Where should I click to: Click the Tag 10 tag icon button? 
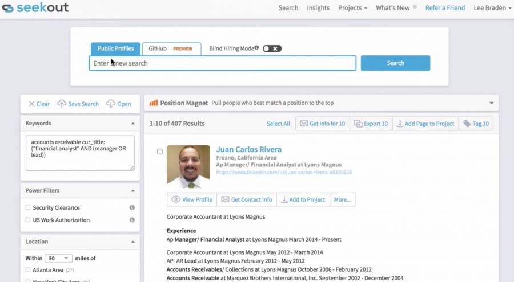(467, 124)
